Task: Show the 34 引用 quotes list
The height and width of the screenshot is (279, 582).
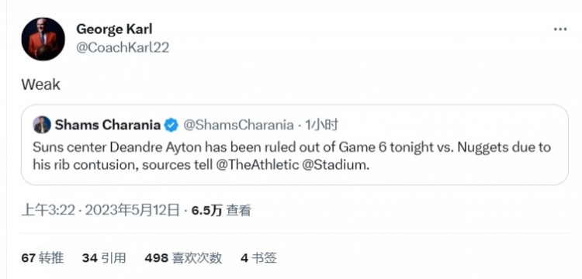Action: pyautogui.click(x=104, y=257)
